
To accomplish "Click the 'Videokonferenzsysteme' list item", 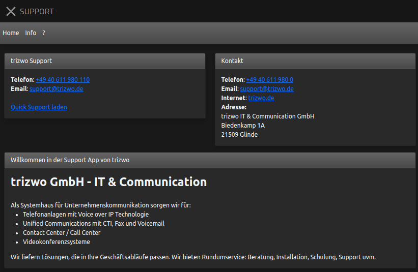I will [57, 241].
